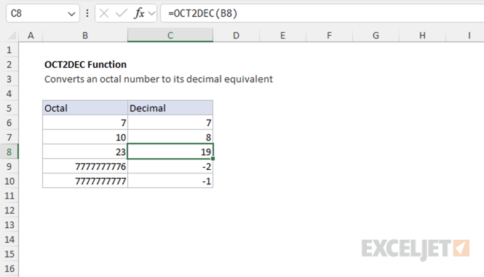
Task: Select cell containing 7777777777
Action: (85, 181)
